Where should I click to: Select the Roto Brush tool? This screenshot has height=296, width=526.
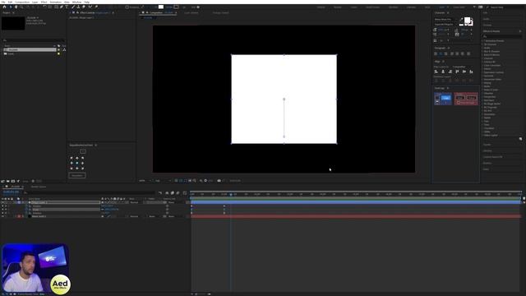click(90, 7)
